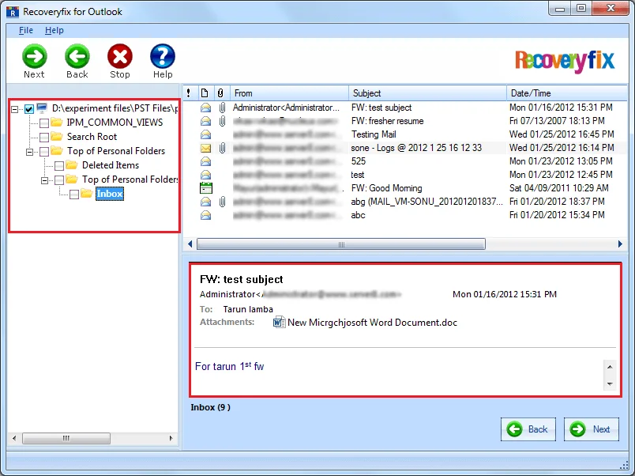
Task: Uncheck the D:\experiment files root checkbox
Action: pyautogui.click(x=28, y=108)
